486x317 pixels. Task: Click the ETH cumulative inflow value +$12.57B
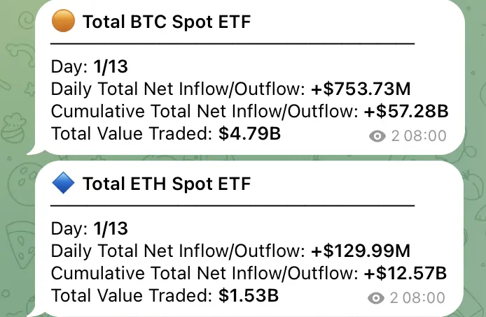coord(405,273)
